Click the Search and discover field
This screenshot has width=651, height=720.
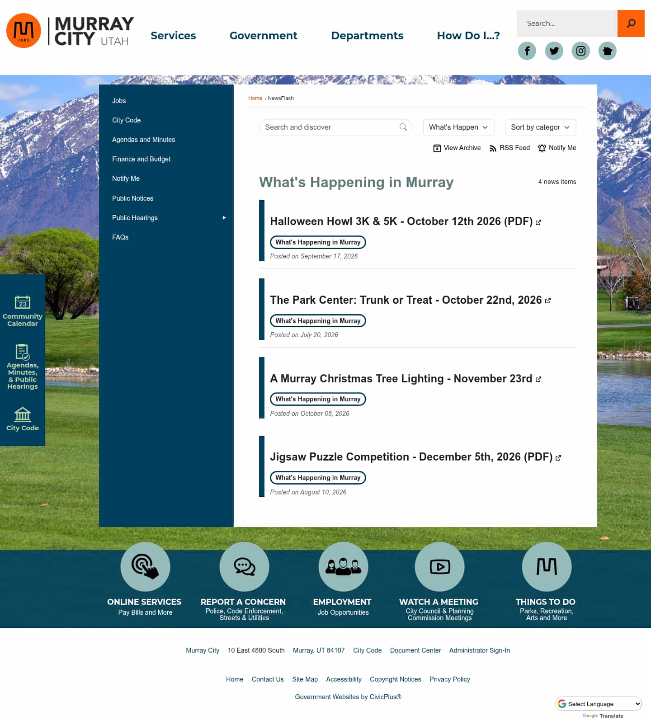coord(335,127)
